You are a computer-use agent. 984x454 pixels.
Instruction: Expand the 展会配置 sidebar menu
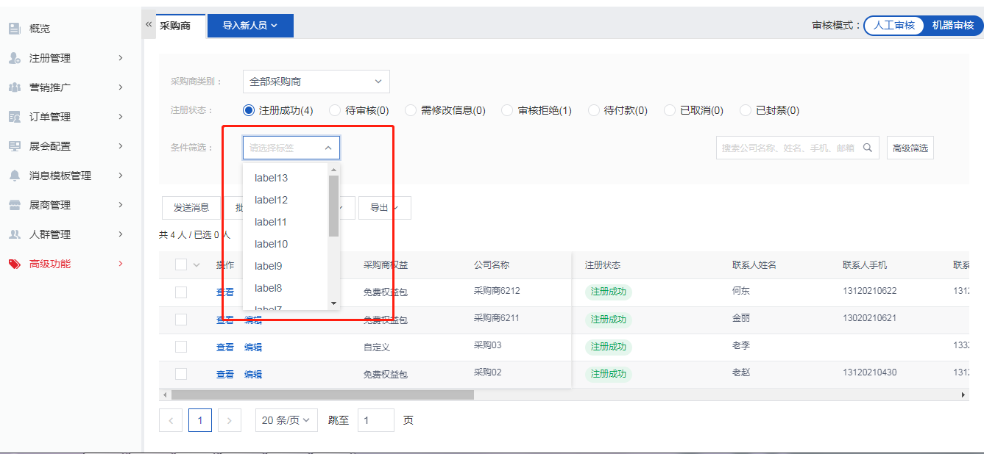pyautogui.click(x=121, y=146)
